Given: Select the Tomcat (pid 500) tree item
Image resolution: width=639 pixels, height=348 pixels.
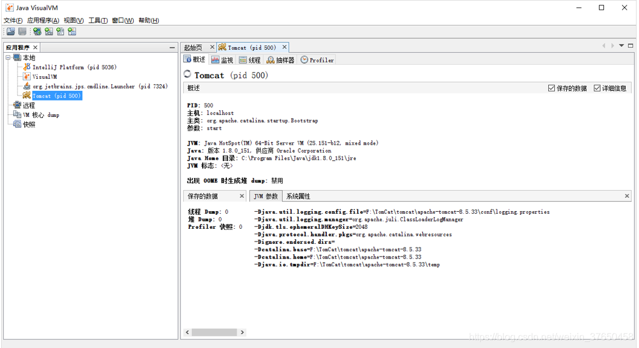Looking at the screenshot, I should 57,96.
